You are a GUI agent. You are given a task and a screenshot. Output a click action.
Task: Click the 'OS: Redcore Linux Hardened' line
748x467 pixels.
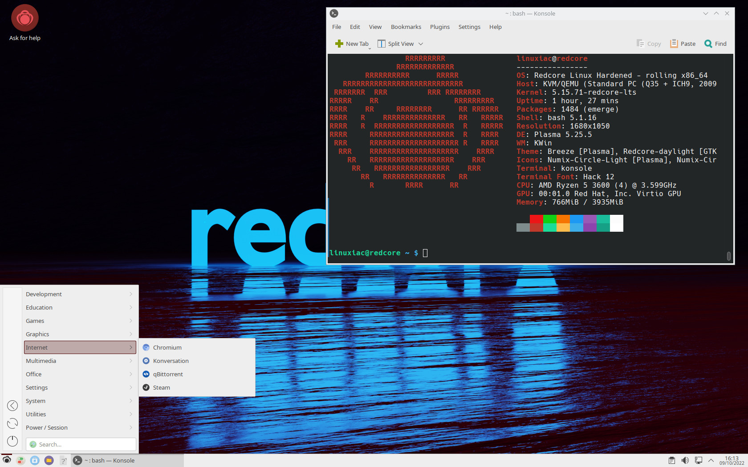(x=612, y=76)
